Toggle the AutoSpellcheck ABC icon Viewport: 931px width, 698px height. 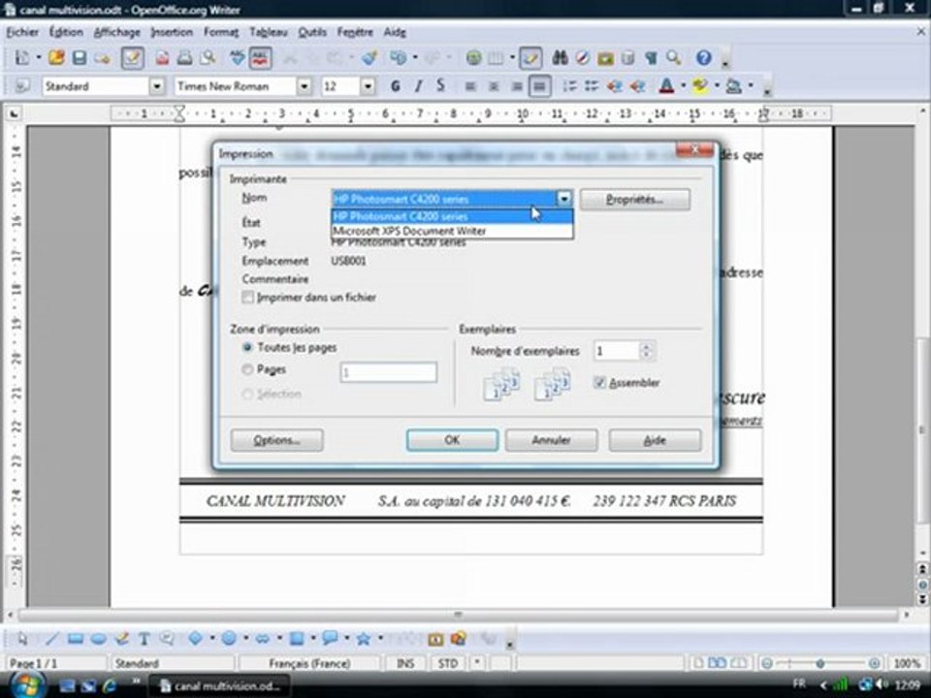pyautogui.click(x=260, y=57)
